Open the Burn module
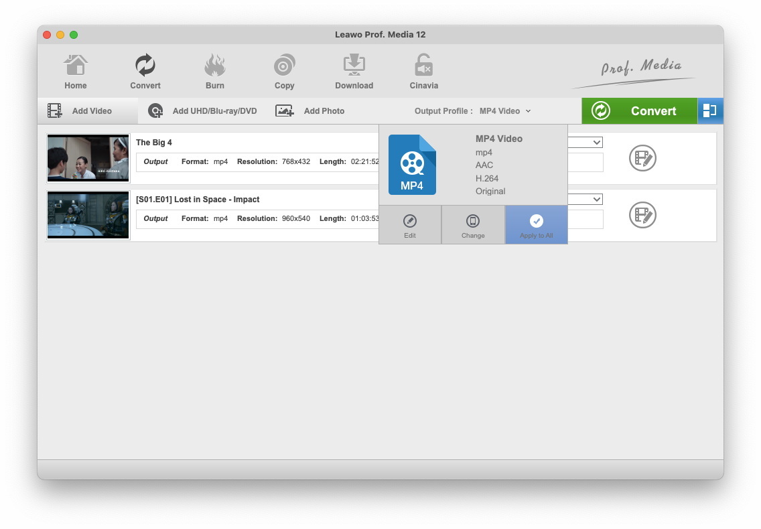Screen dimensions: 761x529 214,72
